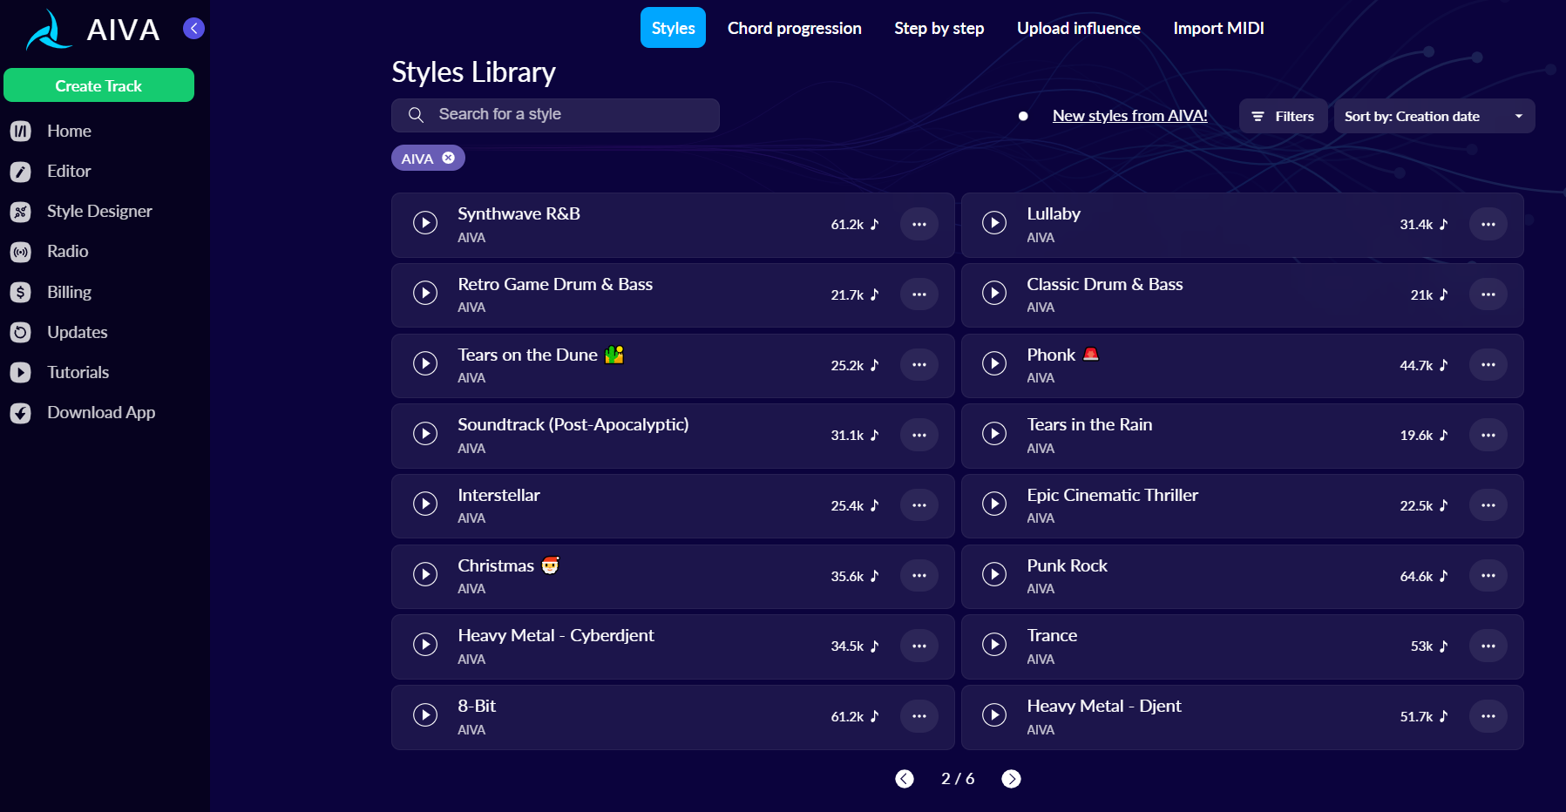Open options menu for Punk Rock style

(x=1488, y=575)
